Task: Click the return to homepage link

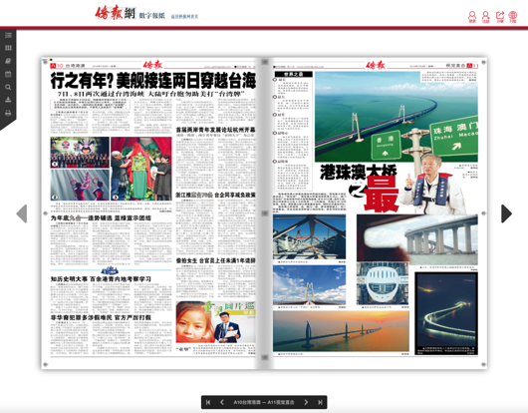Action: tap(184, 17)
